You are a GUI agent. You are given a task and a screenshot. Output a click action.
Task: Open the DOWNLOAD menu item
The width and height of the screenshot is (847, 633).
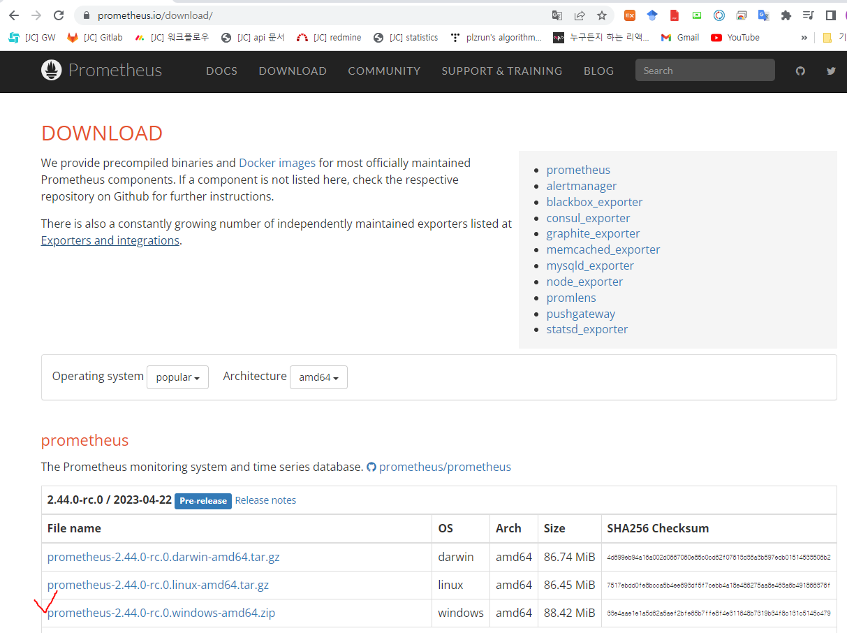click(293, 71)
